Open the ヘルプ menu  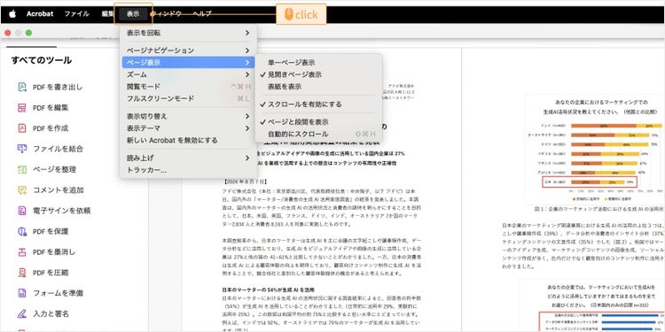(x=202, y=14)
